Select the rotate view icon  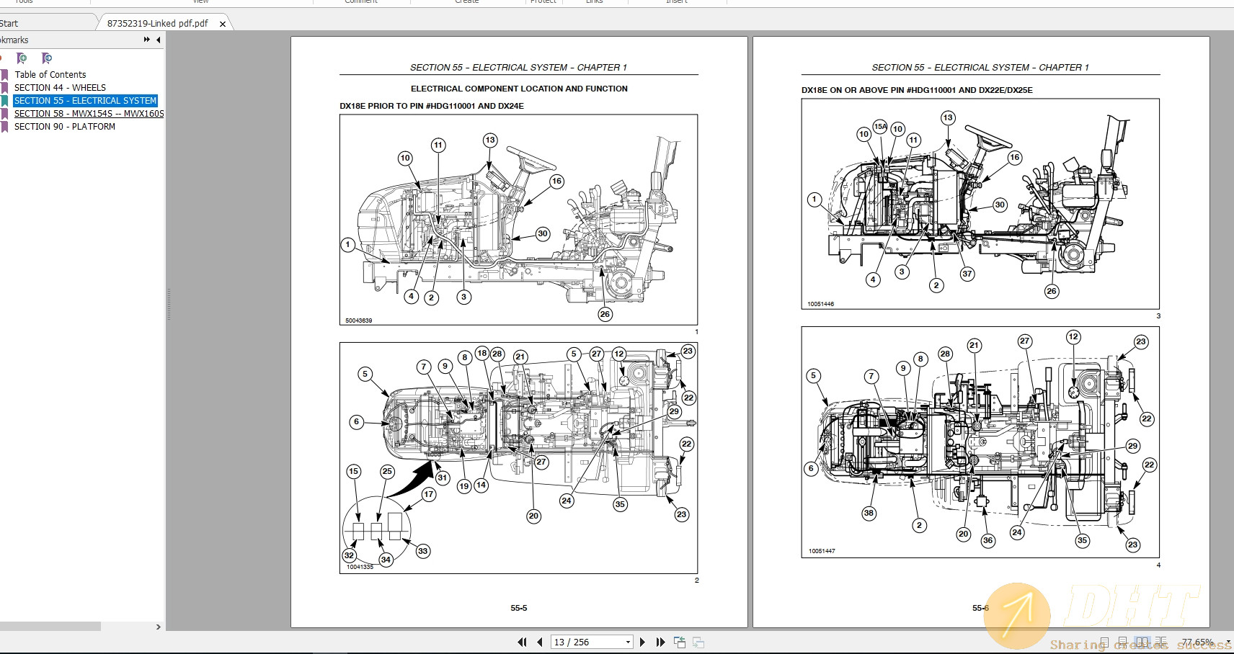(679, 641)
